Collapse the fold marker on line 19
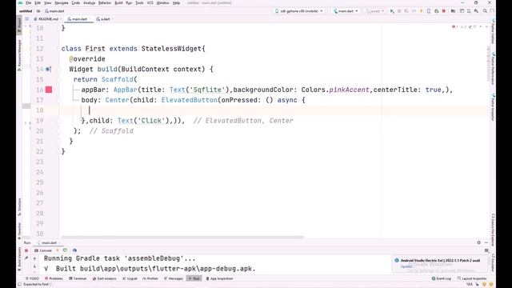 click(60, 121)
